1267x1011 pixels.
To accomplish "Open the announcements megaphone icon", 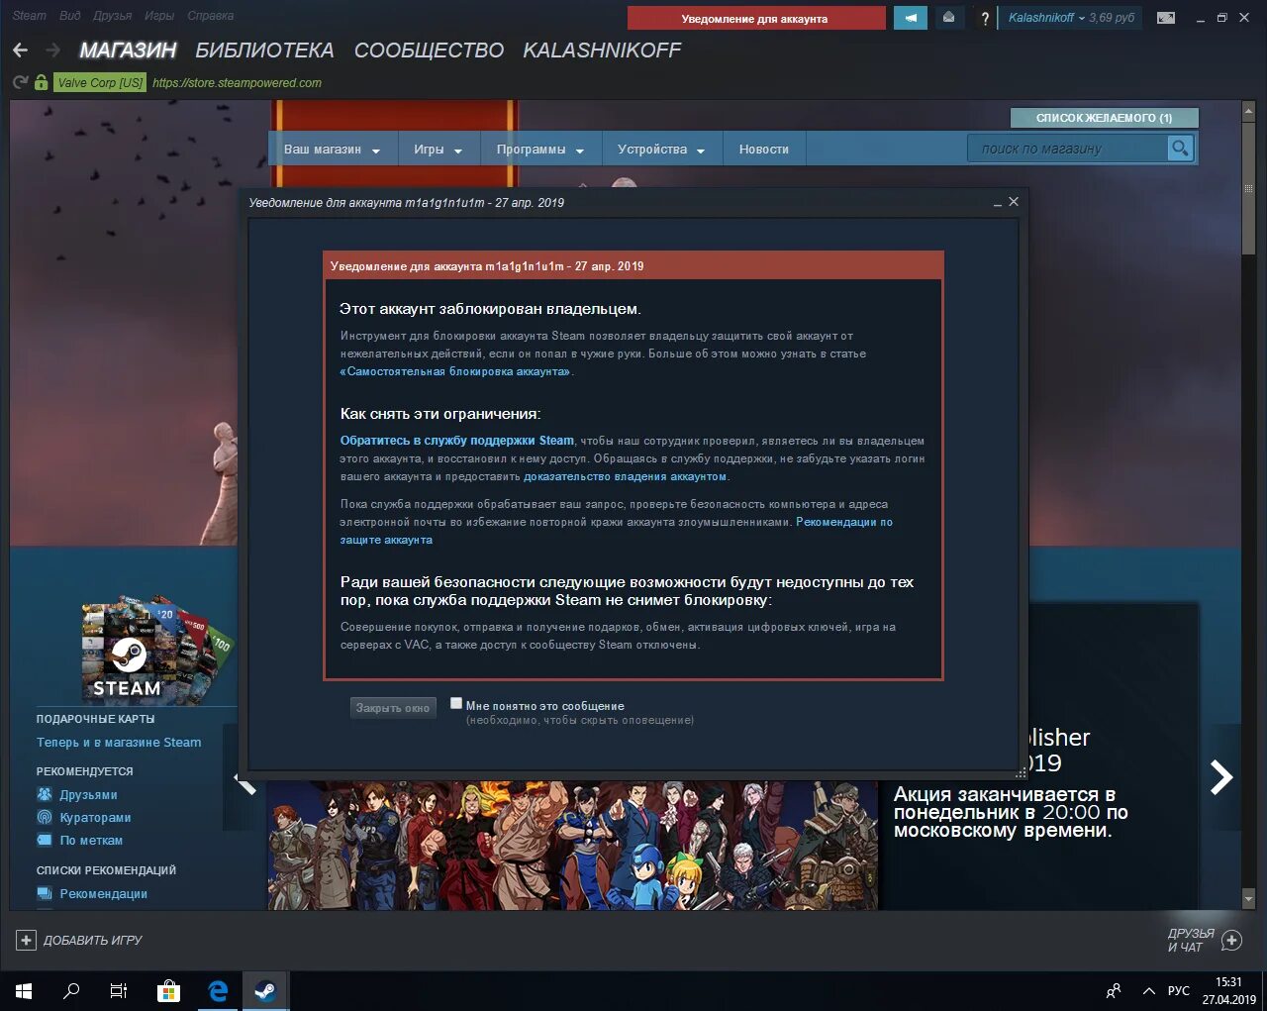I will 911,18.
